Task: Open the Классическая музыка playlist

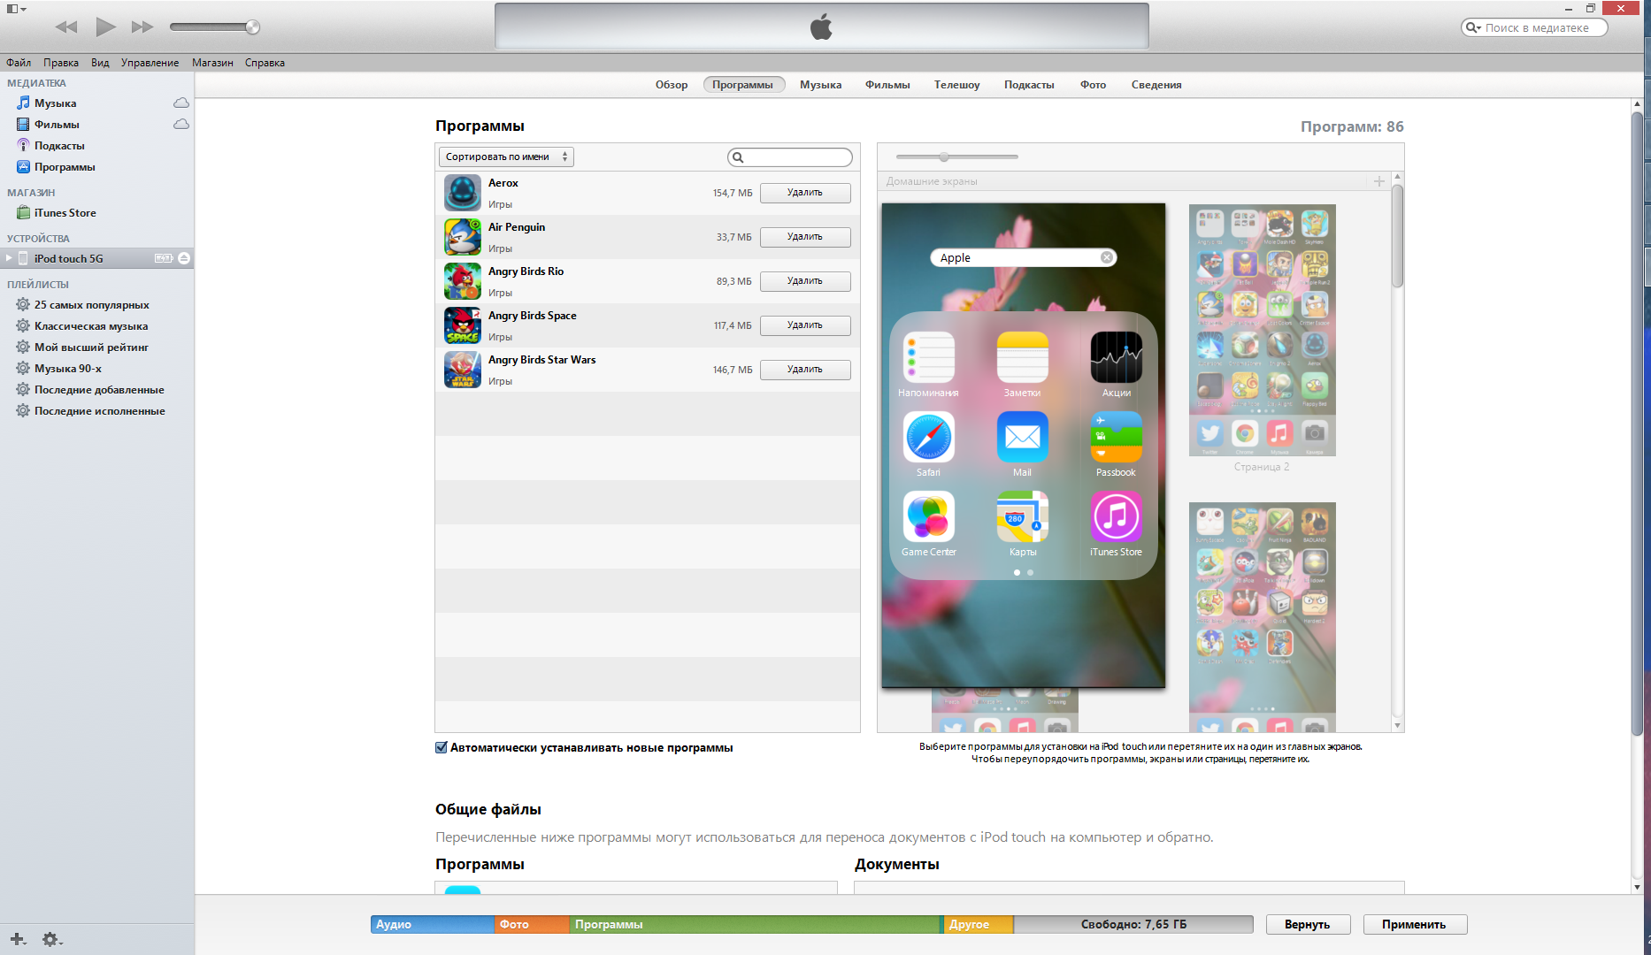Action: point(91,326)
